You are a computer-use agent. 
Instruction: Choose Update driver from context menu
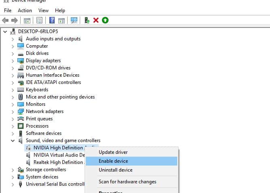tap(132, 152)
